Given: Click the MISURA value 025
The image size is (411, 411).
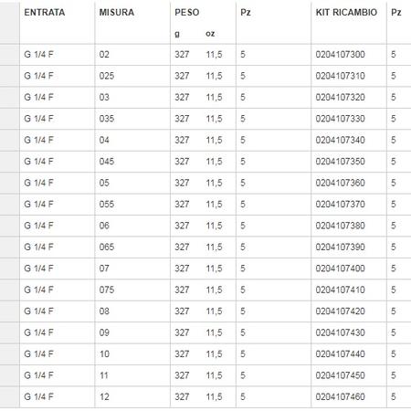Looking at the screenshot, I should [x=107, y=76].
